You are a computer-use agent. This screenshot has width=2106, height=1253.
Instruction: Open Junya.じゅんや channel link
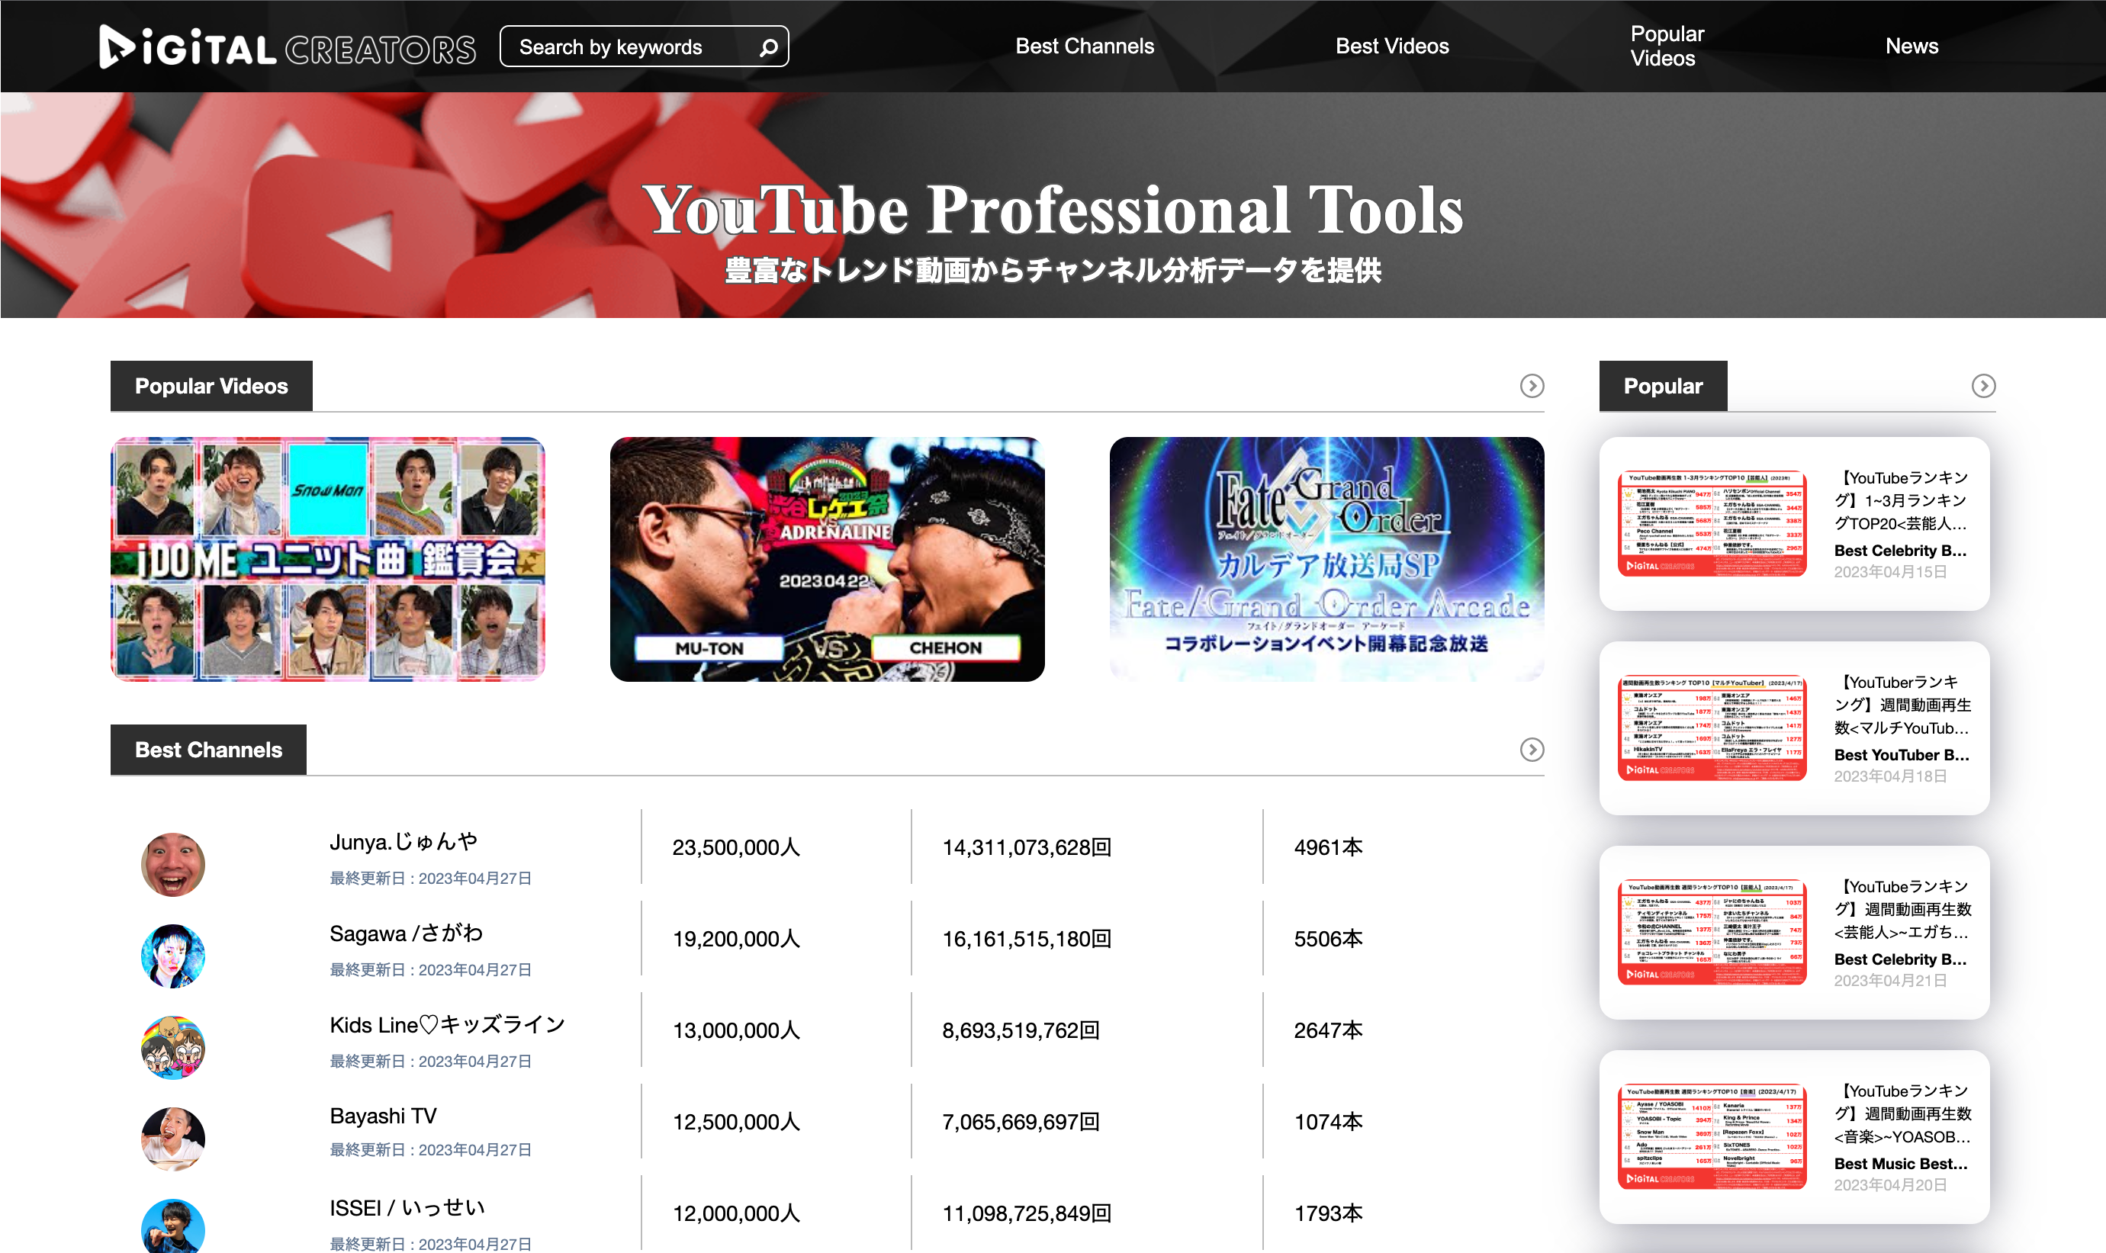pyautogui.click(x=404, y=842)
